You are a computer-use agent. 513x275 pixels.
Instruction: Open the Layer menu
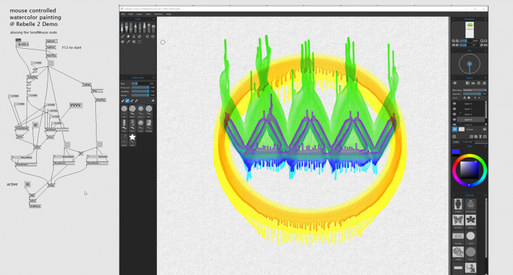pos(138,14)
